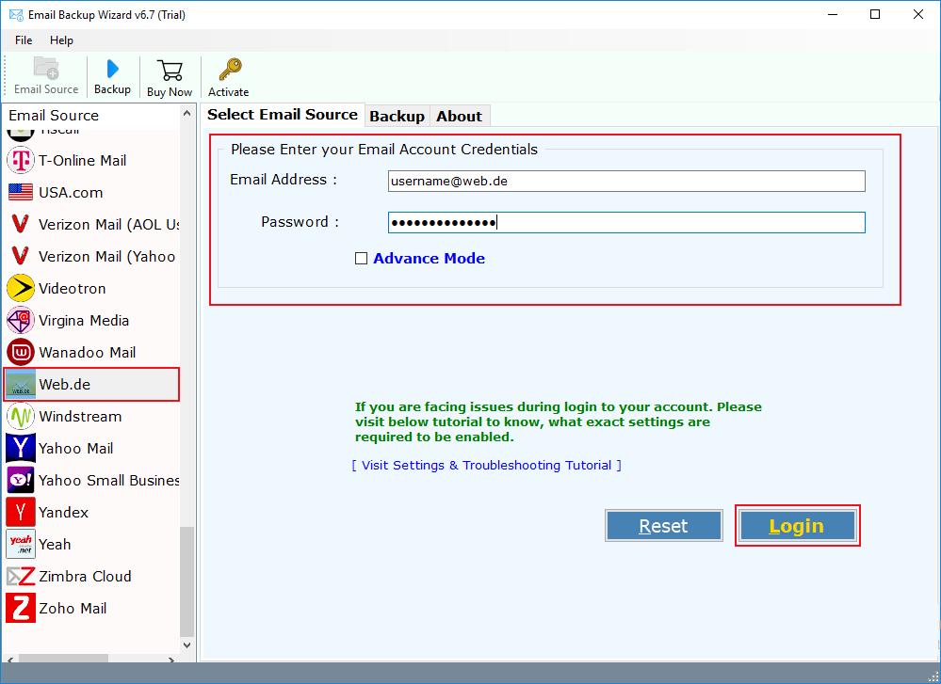Click the Wanadoo Mail icon
Viewport: 941px width, 684px height.
(21, 352)
